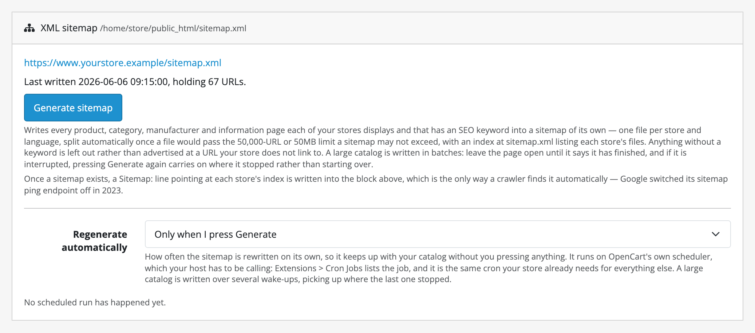Open the yourstore.example sitemap.xml link

123,63
